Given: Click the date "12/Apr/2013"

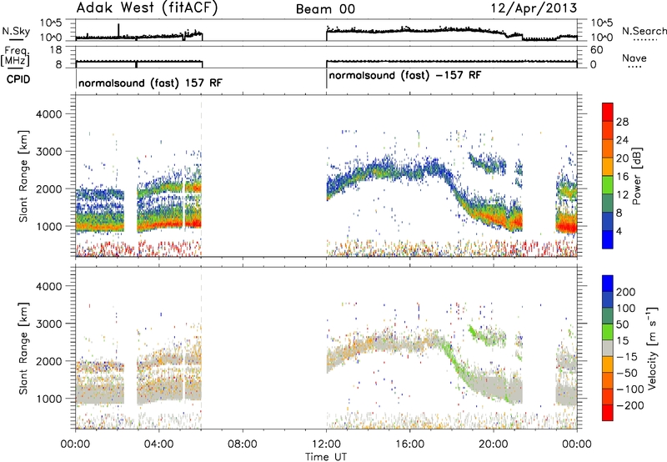Looking at the screenshot, I should pyautogui.click(x=534, y=8).
